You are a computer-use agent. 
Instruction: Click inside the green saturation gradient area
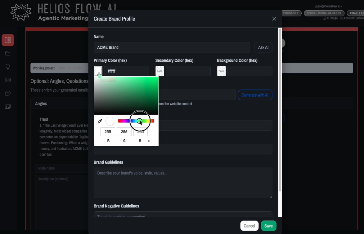point(126,96)
